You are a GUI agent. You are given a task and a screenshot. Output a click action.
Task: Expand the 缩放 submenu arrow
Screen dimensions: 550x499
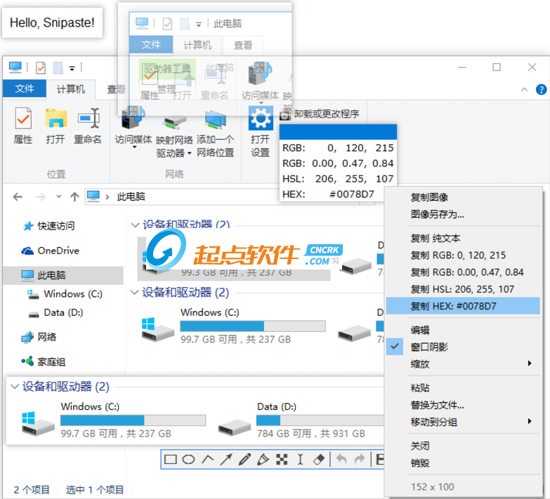pyautogui.click(x=530, y=364)
